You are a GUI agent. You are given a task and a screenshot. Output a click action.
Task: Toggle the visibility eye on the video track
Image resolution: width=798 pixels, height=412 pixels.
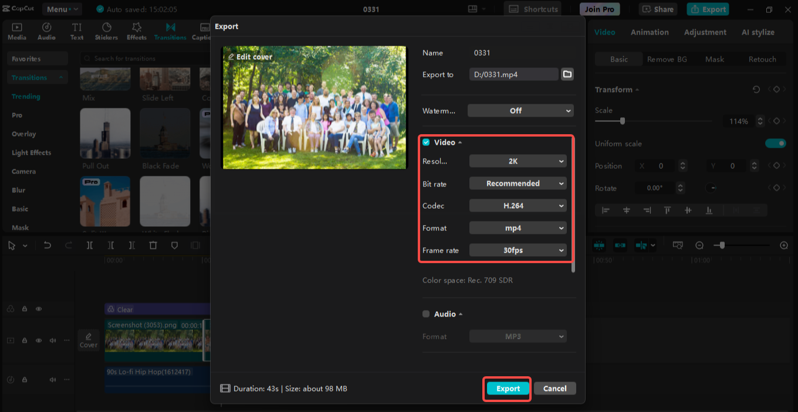[38, 339]
